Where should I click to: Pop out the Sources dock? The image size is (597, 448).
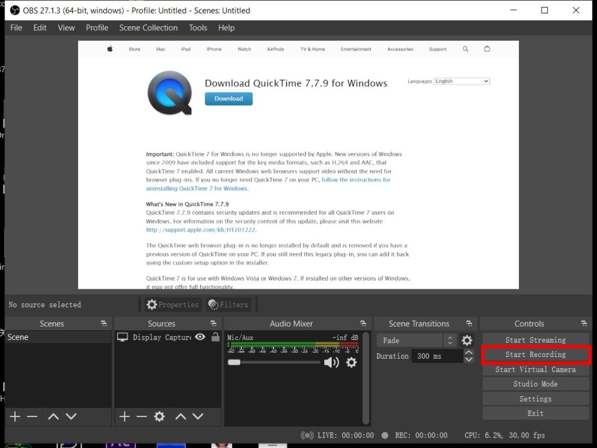click(x=213, y=323)
